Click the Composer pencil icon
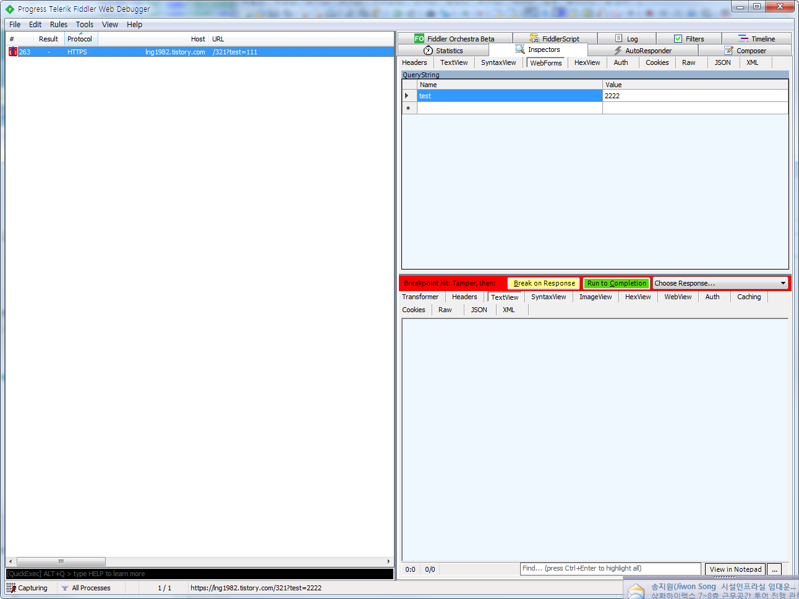Screen dimensions: 799x599 point(729,51)
